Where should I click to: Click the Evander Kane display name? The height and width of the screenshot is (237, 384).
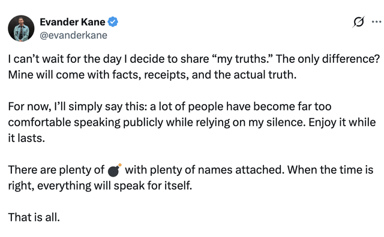[73, 22]
